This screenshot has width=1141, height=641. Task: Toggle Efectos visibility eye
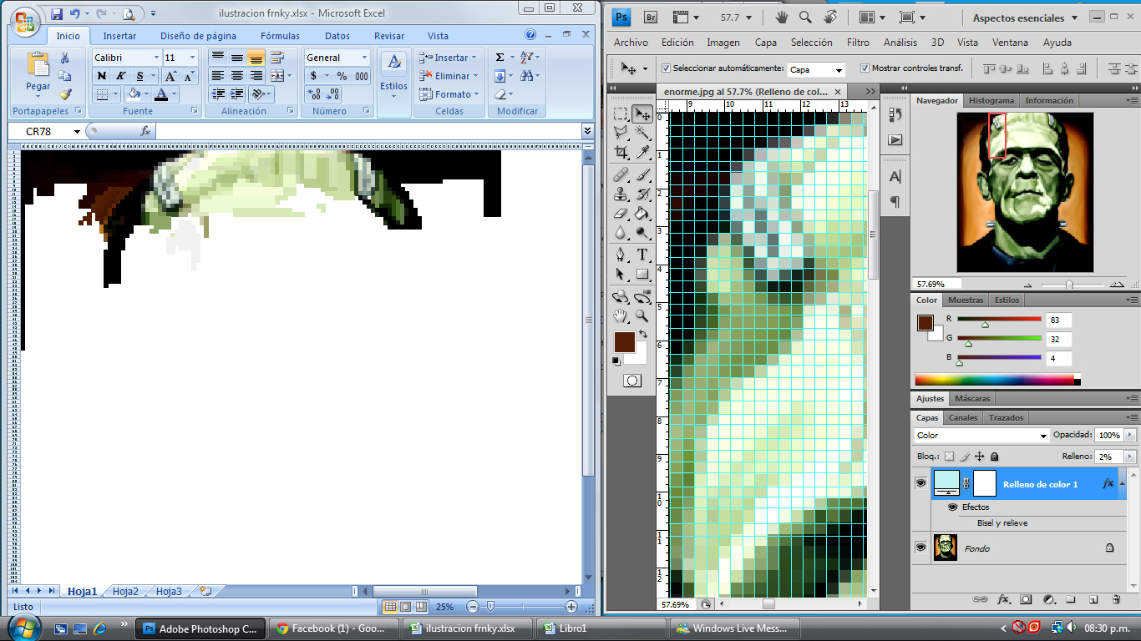[x=952, y=507]
